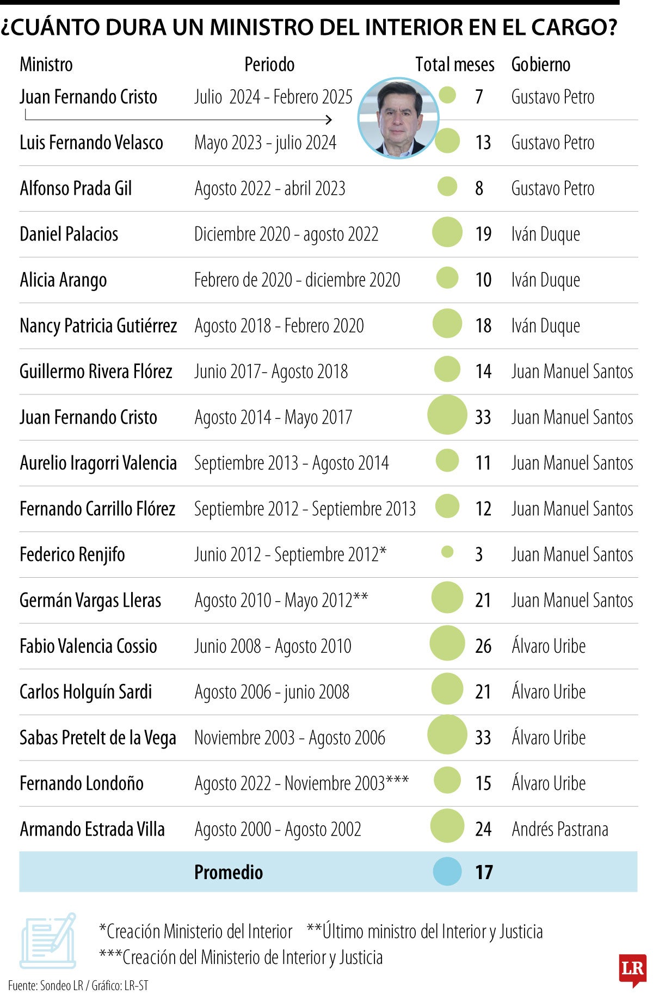The image size is (653, 995).
Task: Click the red LR logo
Action: [x=632, y=969]
